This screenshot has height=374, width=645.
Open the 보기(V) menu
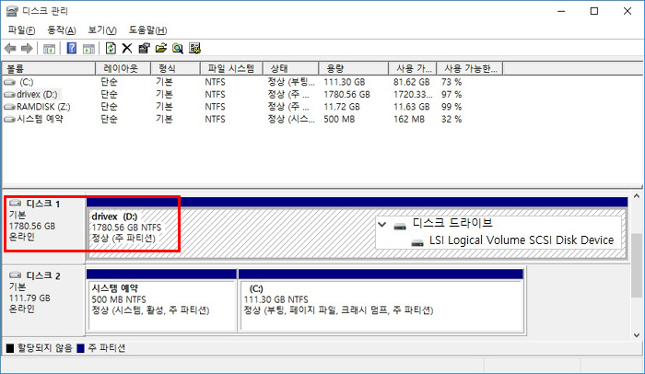(102, 30)
